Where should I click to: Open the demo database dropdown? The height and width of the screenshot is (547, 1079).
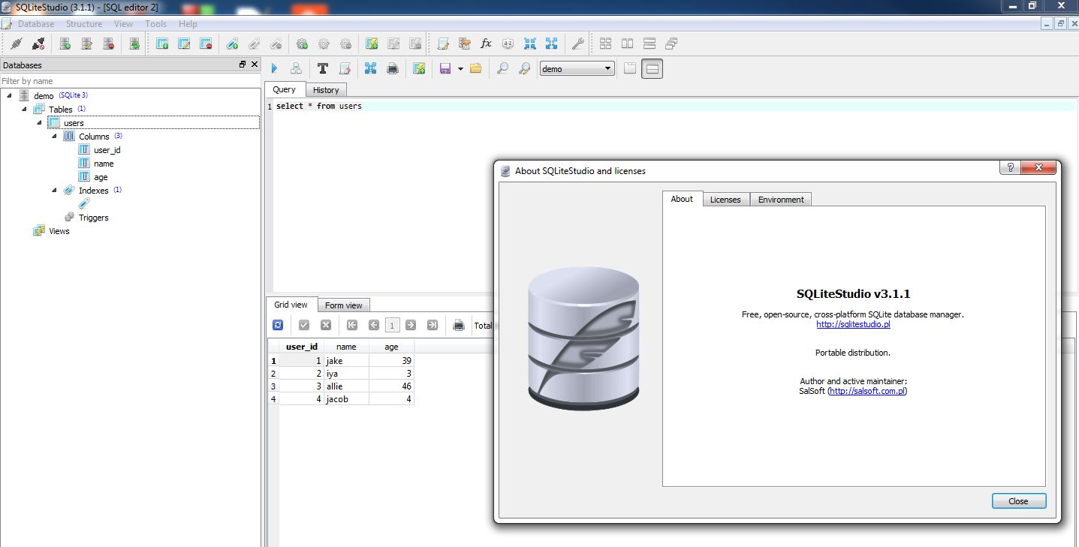coord(609,68)
